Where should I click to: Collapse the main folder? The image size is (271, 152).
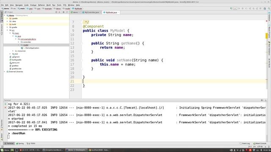coord(10,33)
